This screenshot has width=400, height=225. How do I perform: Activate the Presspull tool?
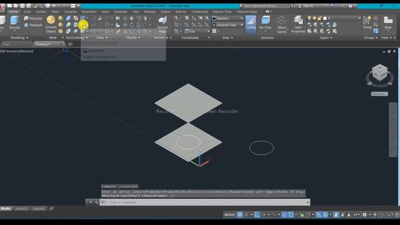[33, 25]
